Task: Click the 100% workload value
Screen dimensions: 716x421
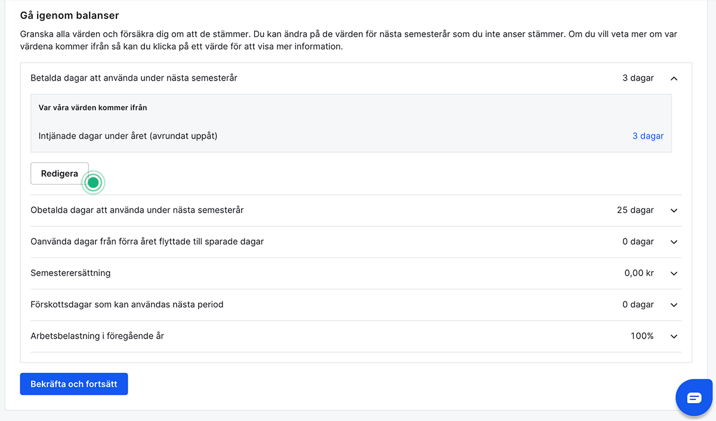Action: [642, 336]
